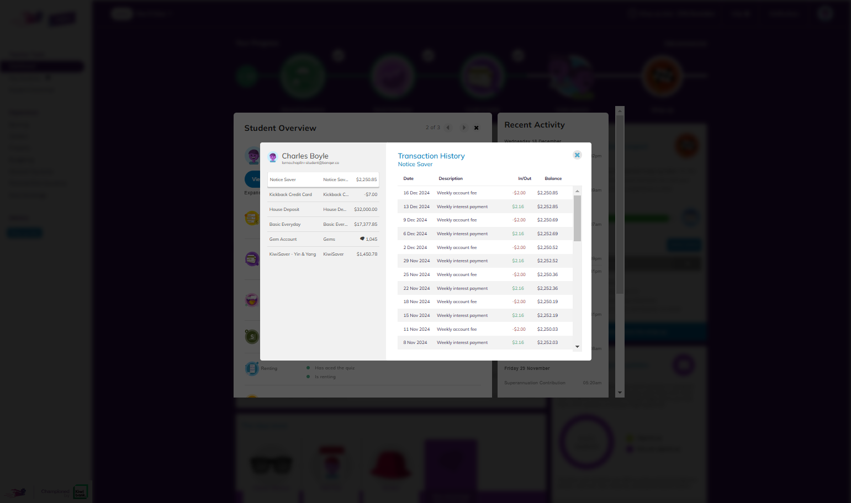Select the 13 Dec 2024 interest payment row

[x=485, y=207]
